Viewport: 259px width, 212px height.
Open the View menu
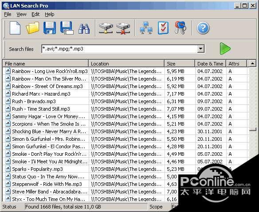[x=21, y=14]
